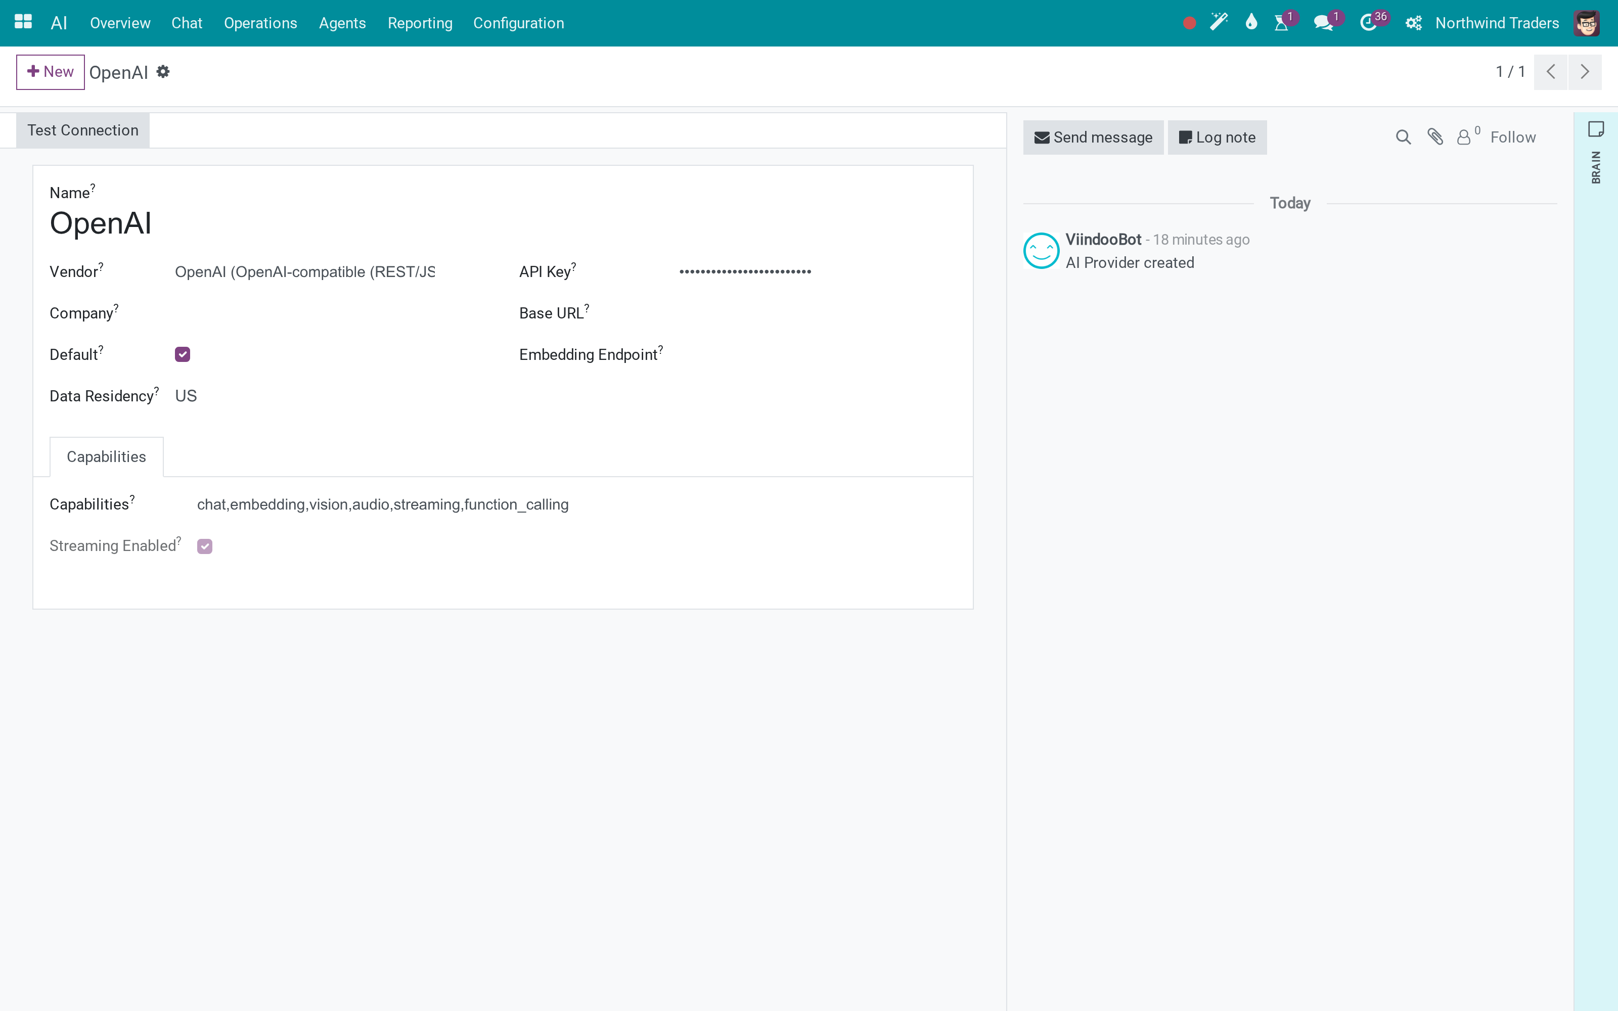Open the hourglass notifications icon
The image size is (1618, 1011).
tap(1282, 23)
